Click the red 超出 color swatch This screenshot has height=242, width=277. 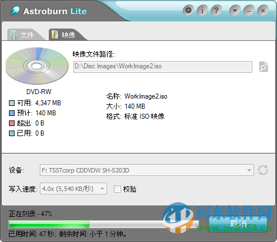tap(12, 123)
